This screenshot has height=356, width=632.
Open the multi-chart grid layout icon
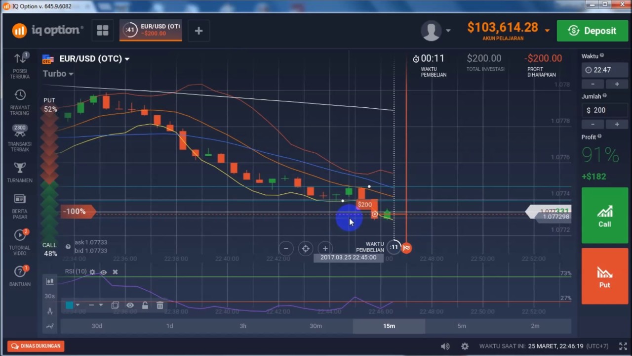pos(103,30)
